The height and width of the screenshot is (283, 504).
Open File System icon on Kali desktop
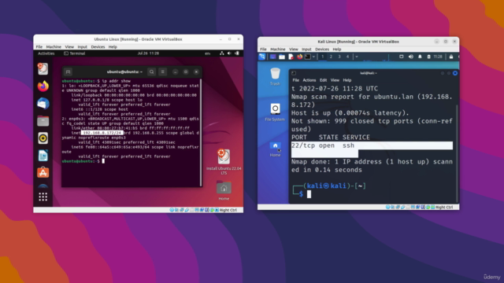[275, 112]
